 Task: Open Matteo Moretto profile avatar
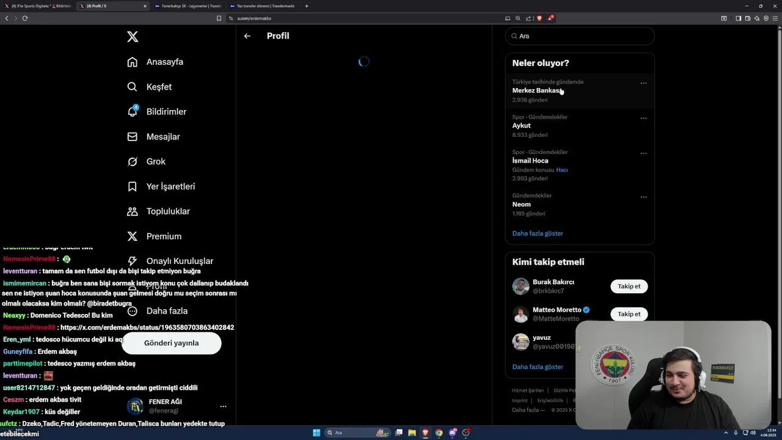(x=521, y=314)
